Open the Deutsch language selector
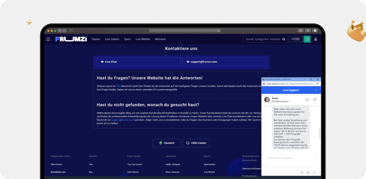The width and height of the screenshot is (366, 179). point(166,143)
